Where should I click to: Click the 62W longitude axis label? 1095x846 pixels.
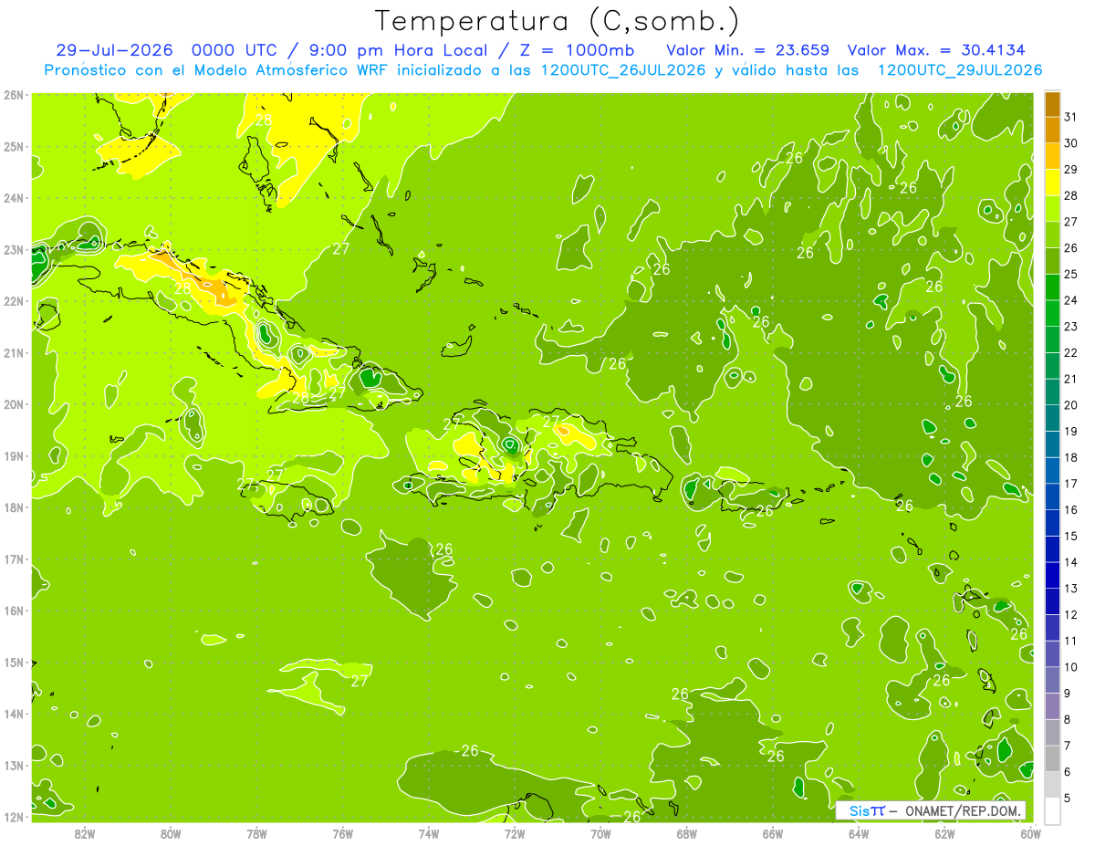[x=944, y=833]
